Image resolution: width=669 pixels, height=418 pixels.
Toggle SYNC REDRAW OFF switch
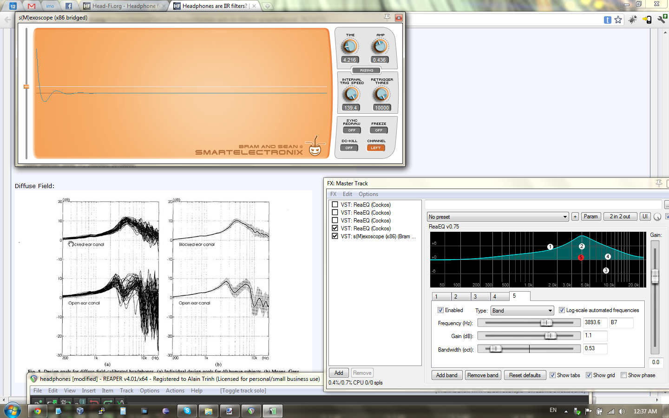pyautogui.click(x=352, y=131)
